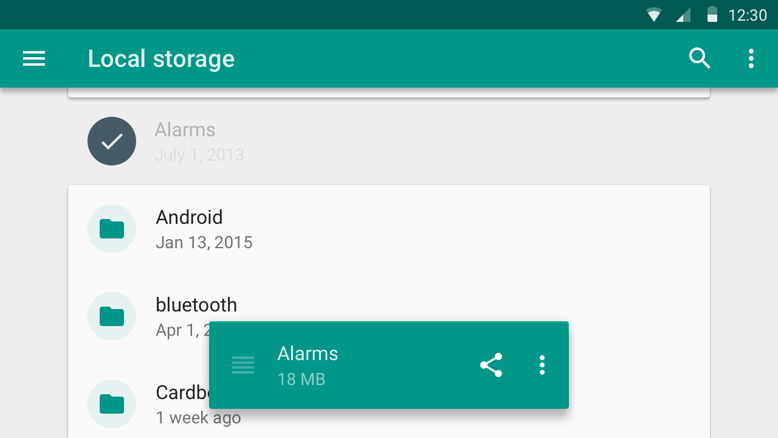The width and height of the screenshot is (778, 438).
Task: Check the Wi-Fi status icon
Action: [654, 15]
